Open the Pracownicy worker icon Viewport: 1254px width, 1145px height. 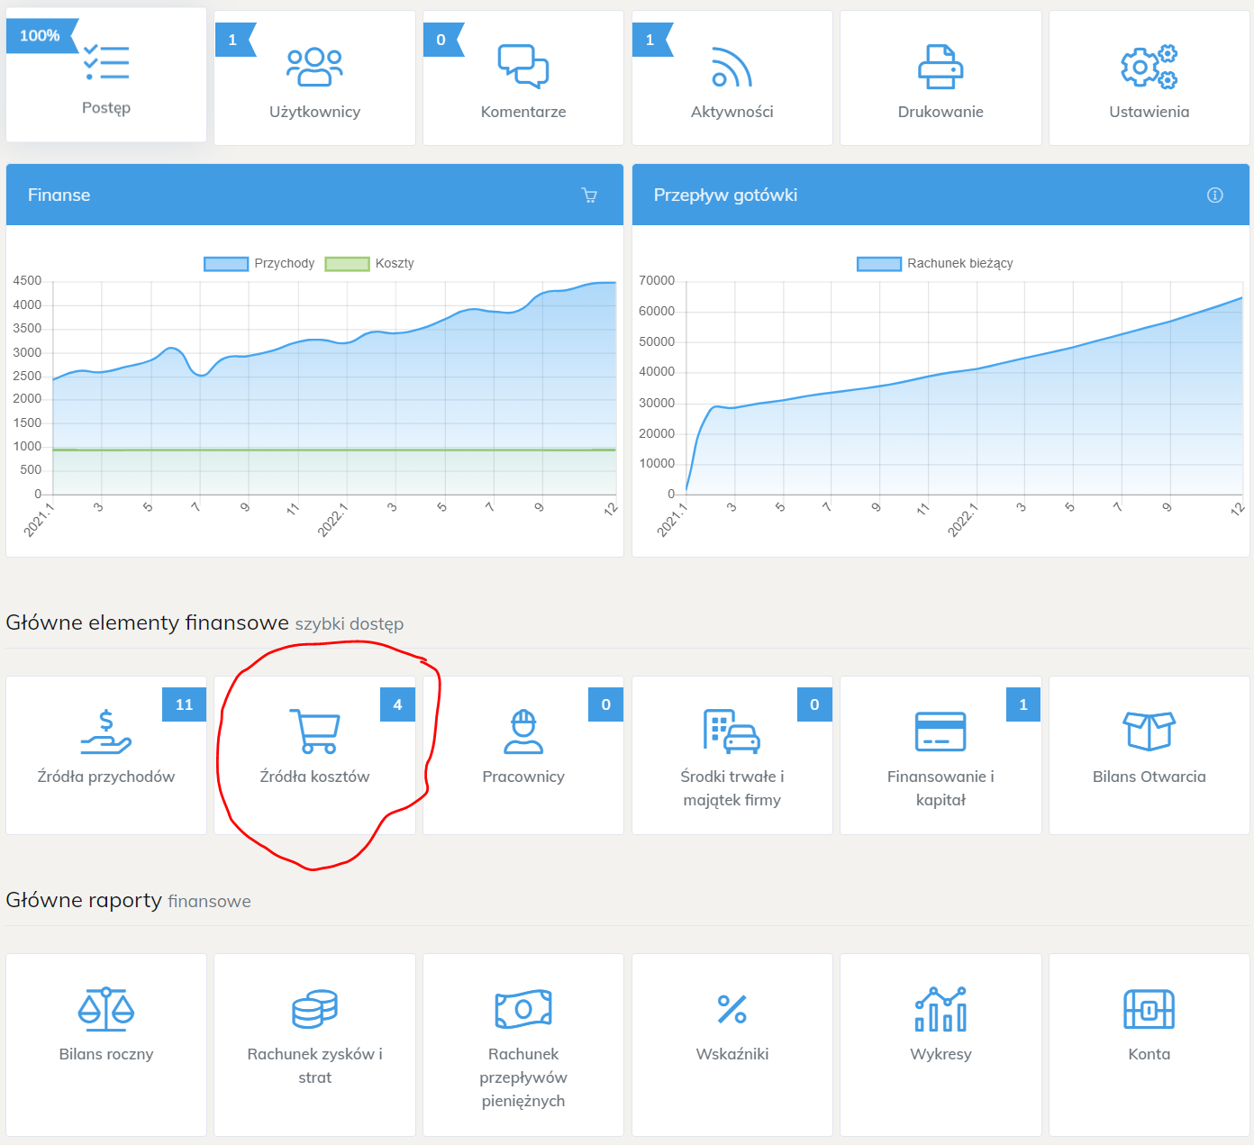tap(523, 732)
